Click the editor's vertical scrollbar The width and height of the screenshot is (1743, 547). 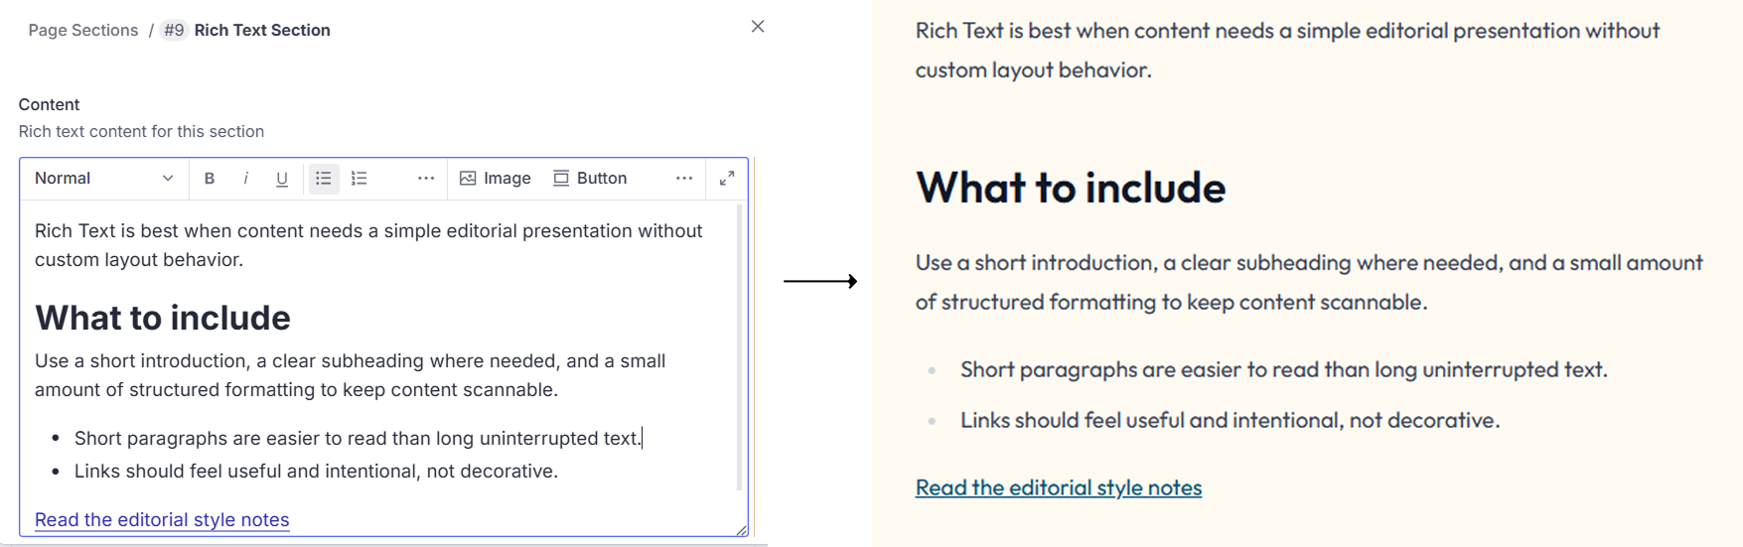point(739,347)
